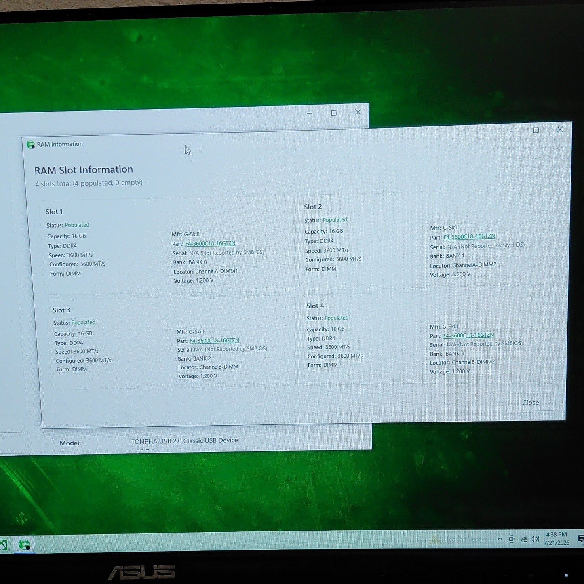Click the RAM Slot Information heading
The width and height of the screenshot is (584, 584).
(x=84, y=170)
